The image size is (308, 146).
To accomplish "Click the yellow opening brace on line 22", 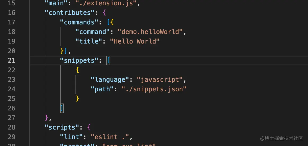I will [77, 70].
